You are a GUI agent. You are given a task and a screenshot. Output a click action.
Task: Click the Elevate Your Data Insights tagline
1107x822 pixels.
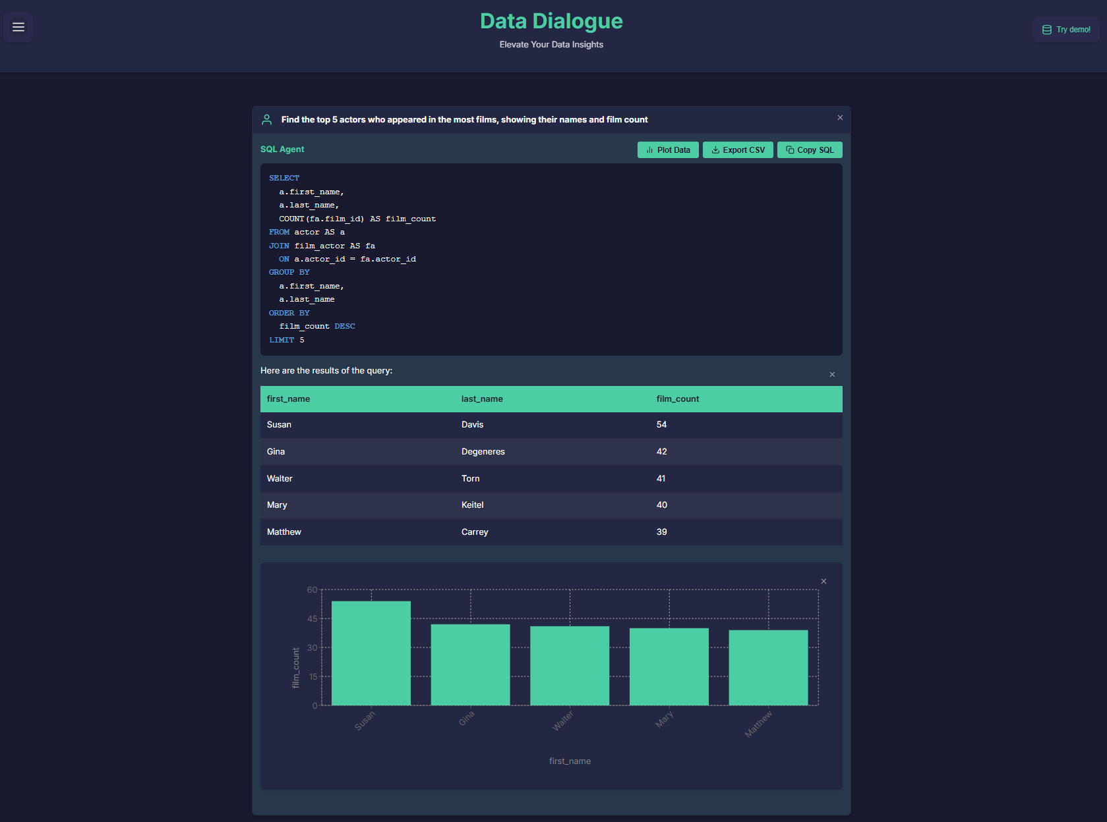coord(551,45)
